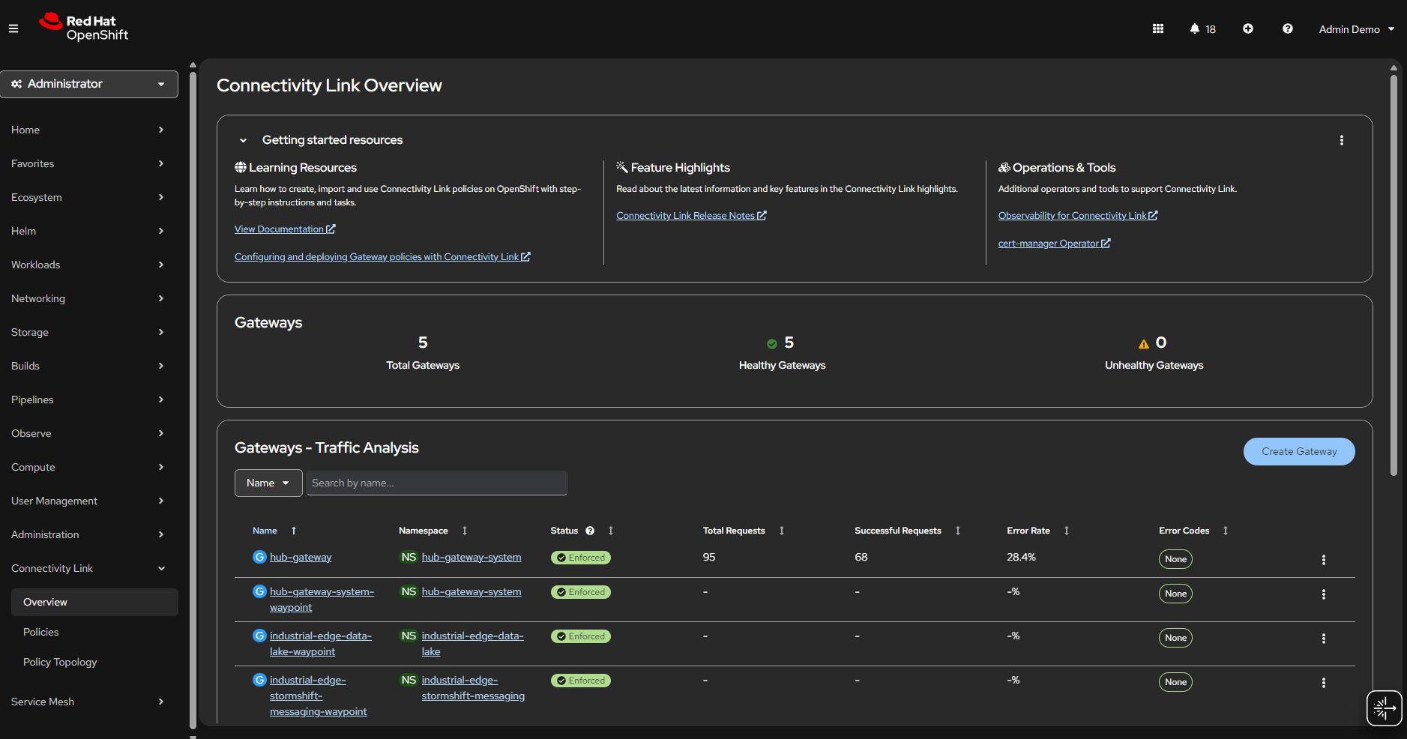Screen dimensions: 1407x739
Task: Open the Admin Demo user menu
Action: 1357,29
